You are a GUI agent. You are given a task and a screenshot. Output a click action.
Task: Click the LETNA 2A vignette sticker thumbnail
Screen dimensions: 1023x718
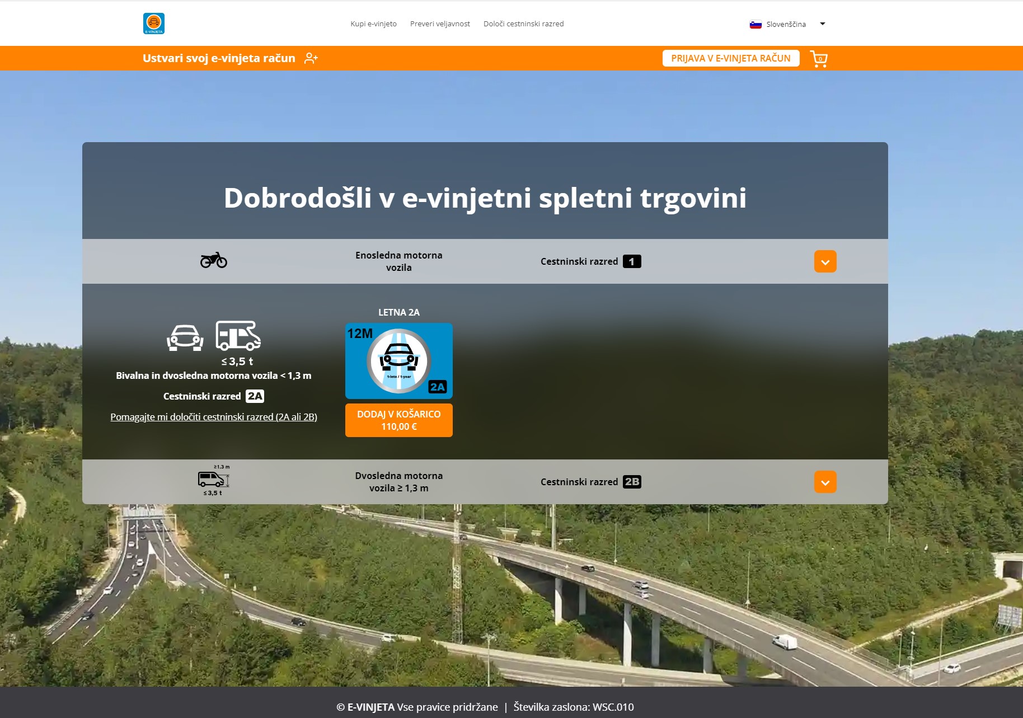[x=399, y=360]
